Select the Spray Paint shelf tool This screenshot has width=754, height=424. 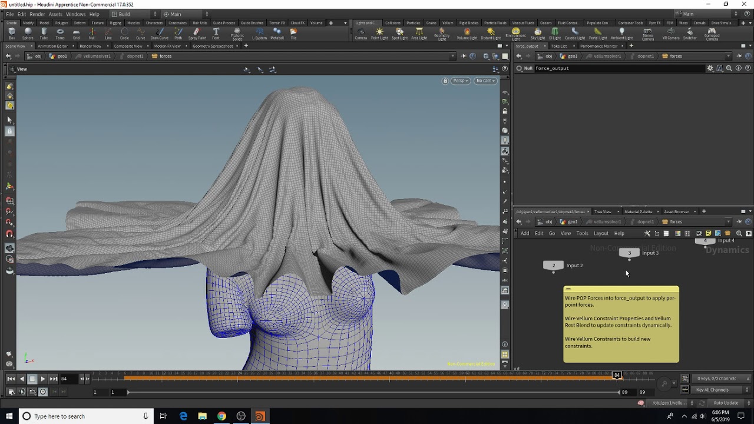(x=197, y=34)
